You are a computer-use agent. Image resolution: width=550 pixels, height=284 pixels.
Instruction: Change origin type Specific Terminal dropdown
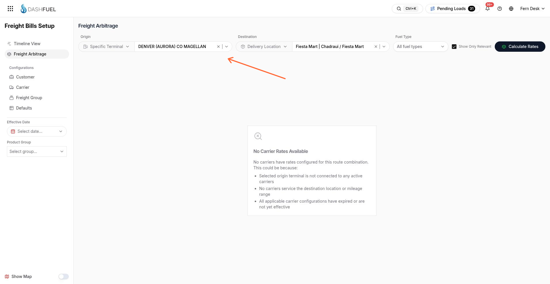(106, 47)
